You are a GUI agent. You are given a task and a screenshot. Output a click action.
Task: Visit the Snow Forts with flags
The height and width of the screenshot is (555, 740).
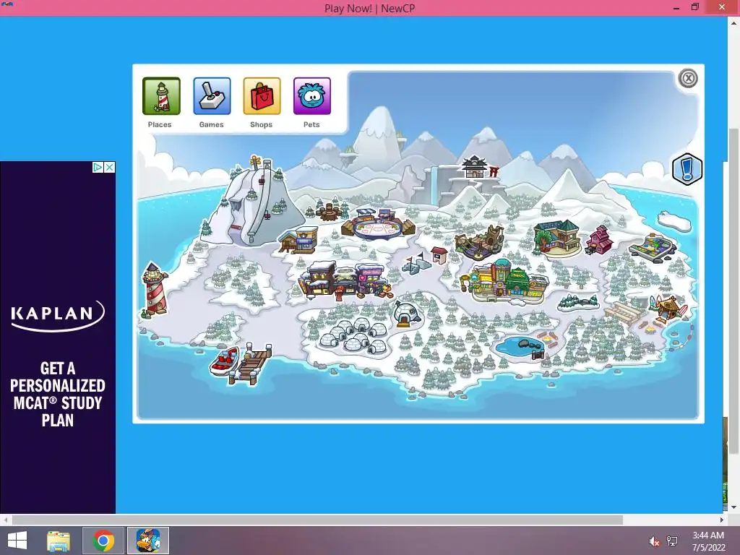click(417, 263)
